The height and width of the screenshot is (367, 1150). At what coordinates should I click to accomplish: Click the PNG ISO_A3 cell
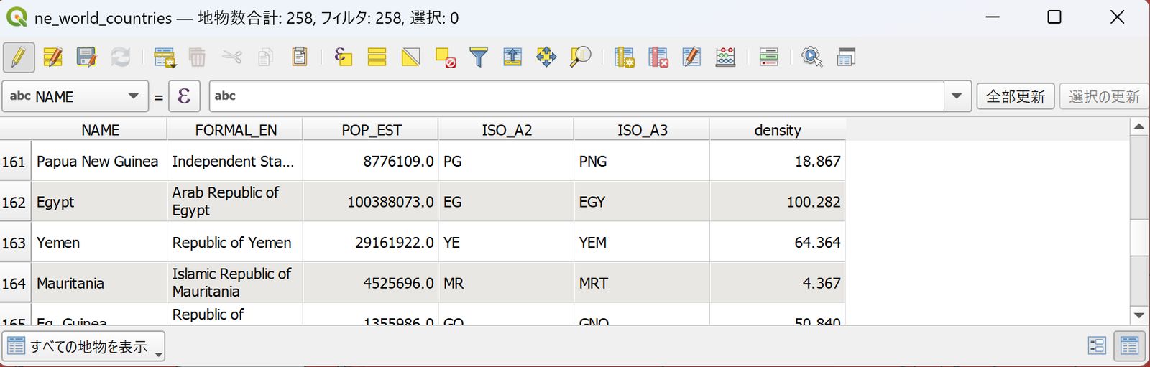pos(642,162)
